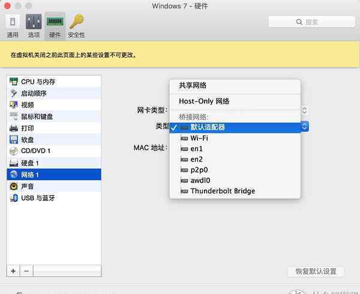Image resolution: width=360 pixels, height=294 pixels.
Task: Select the 启动顺序 boot order icon
Action: [x=14, y=93]
